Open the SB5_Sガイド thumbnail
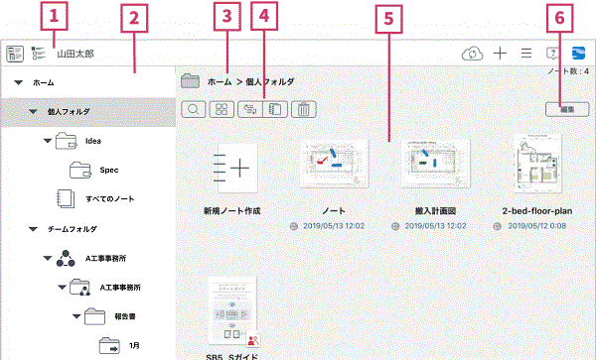Screen dimensions: 596x360 tap(231, 310)
